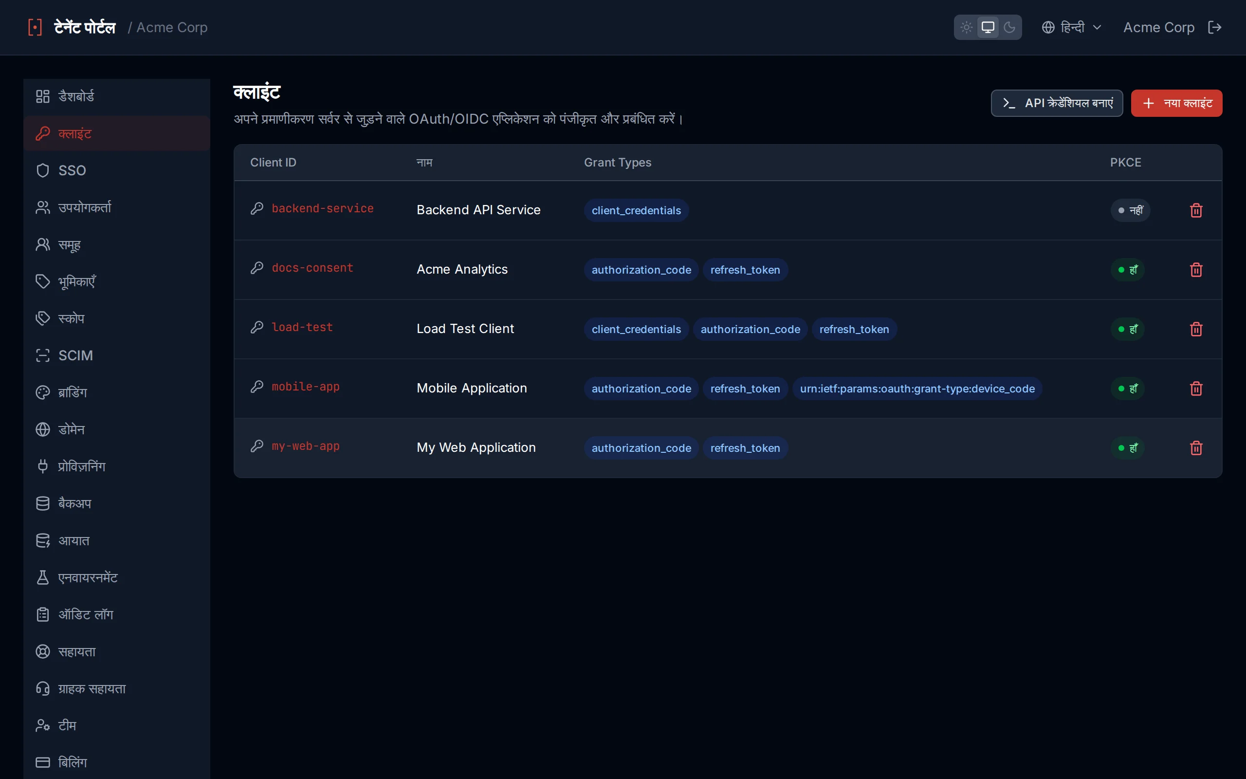
Task: Delete the mobile-app client trash icon
Action: point(1196,389)
